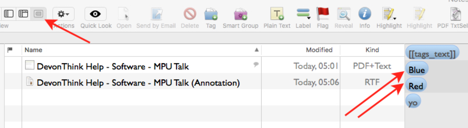Click the red Flag icon
468x128 pixels.
click(x=323, y=14)
